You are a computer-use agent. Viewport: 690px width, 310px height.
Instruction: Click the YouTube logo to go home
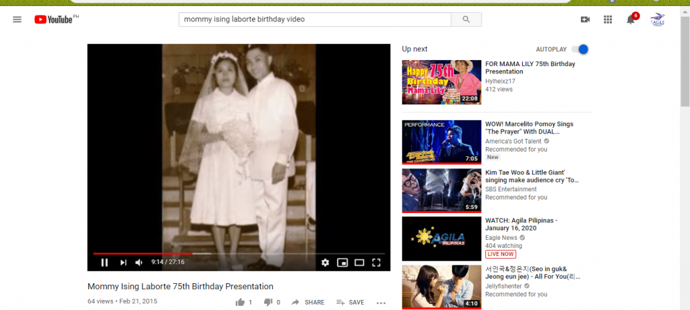click(x=54, y=20)
